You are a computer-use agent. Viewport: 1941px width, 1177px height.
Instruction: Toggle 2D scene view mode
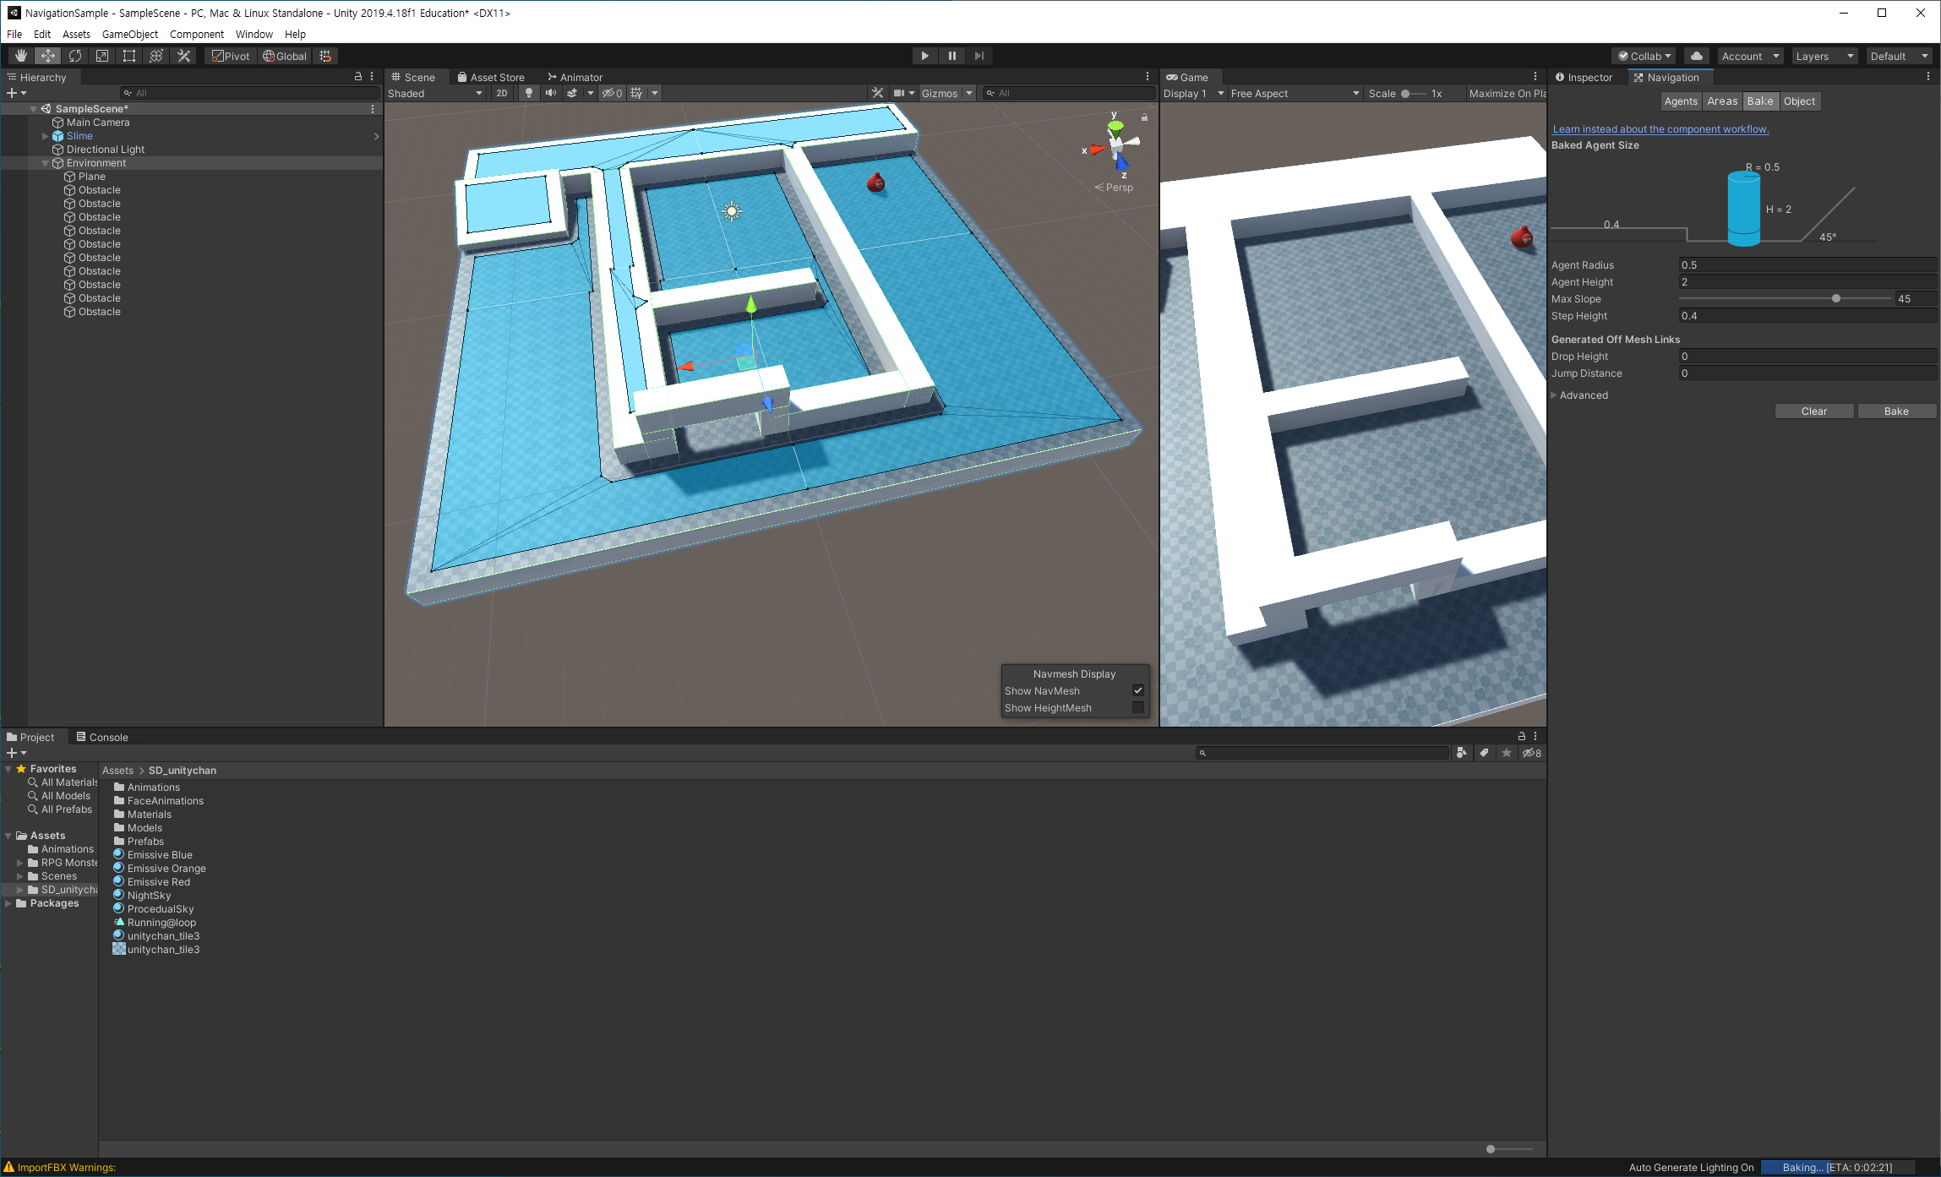click(x=502, y=93)
